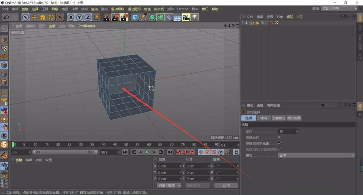Viewport: 363px width, 195px height.
Task: Switch to the 对象轴心 tab
Action: click(x=279, y=118)
